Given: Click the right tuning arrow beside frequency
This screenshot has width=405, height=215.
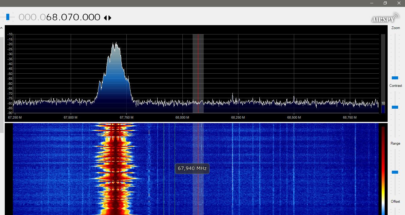Looking at the screenshot, I should pos(110,18).
